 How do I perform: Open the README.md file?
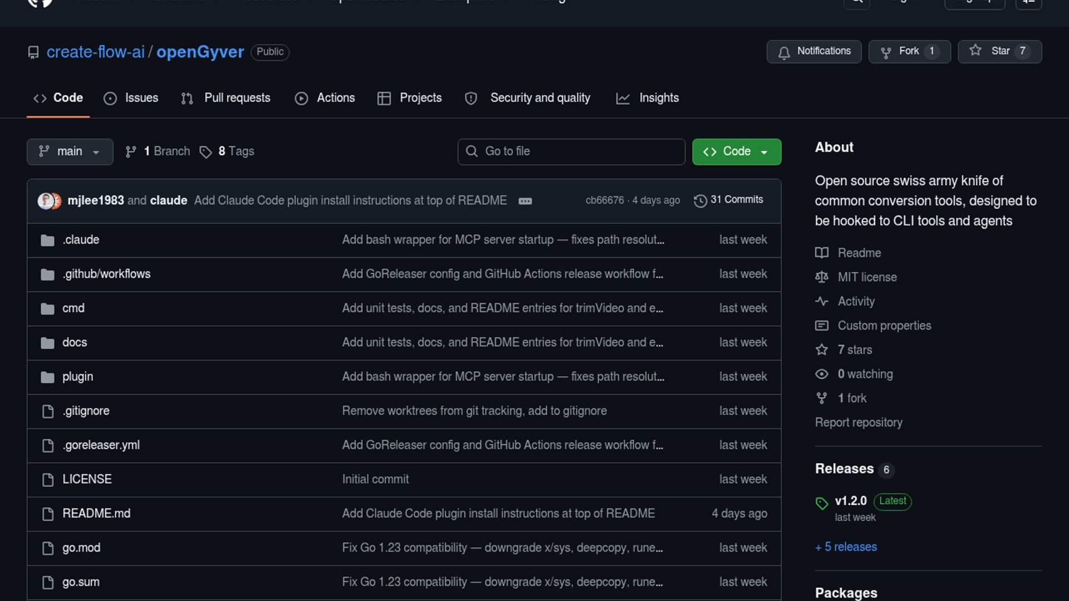click(x=96, y=514)
